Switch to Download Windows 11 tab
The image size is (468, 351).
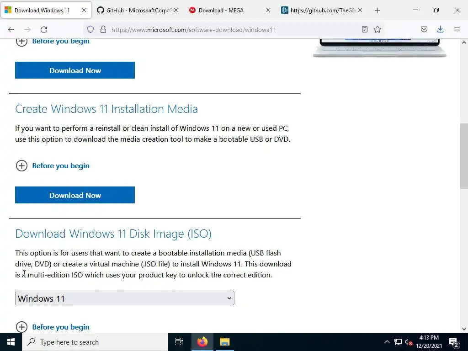click(42, 10)
